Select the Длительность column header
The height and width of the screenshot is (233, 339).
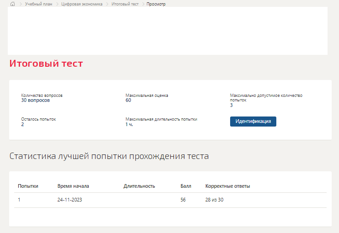[139, 186]
